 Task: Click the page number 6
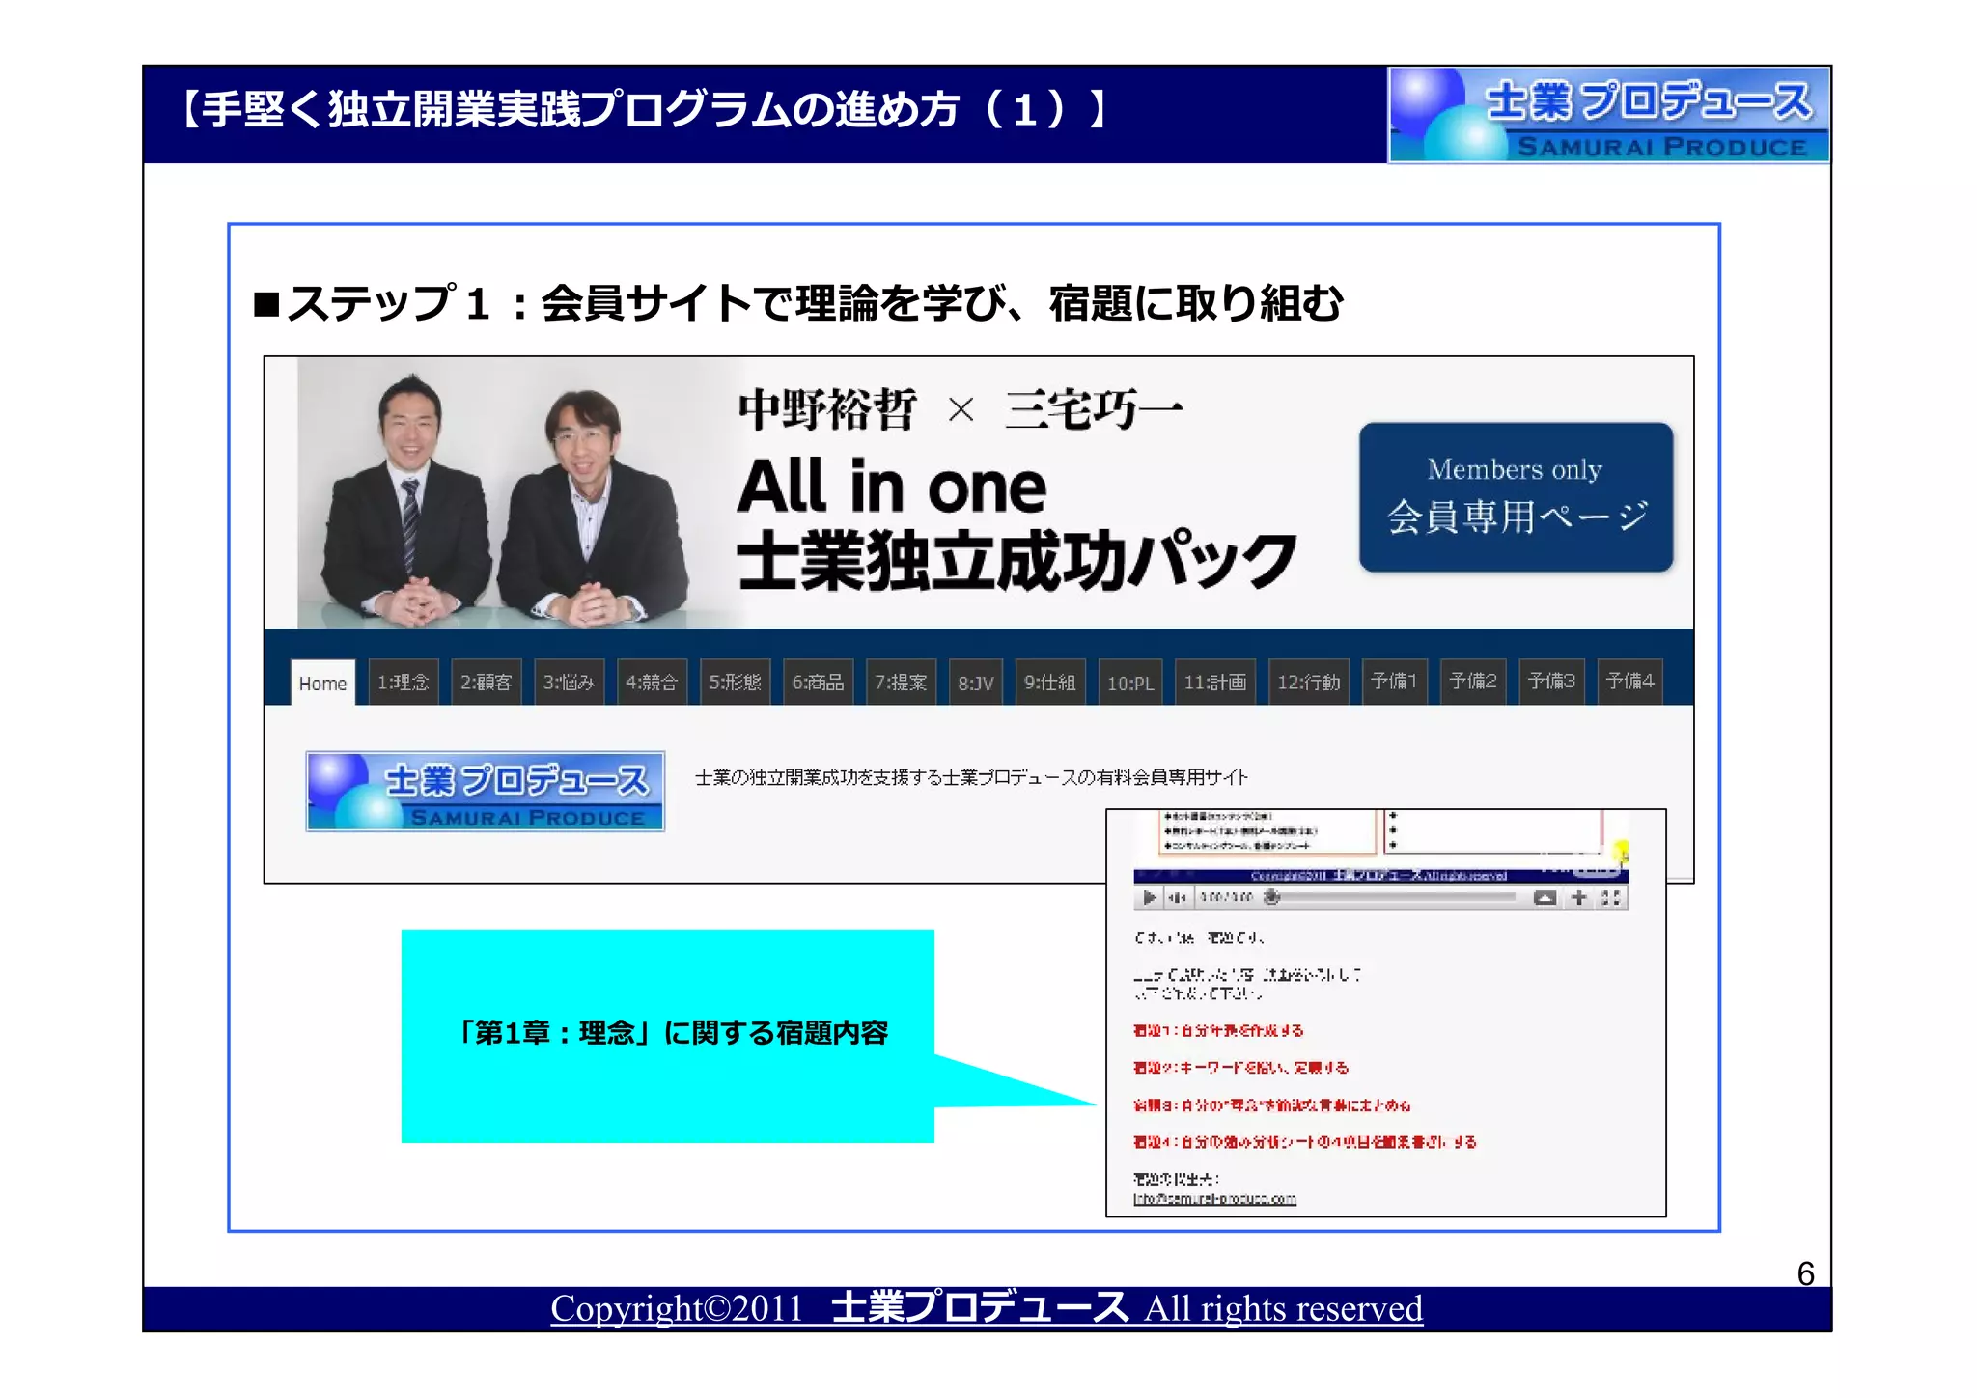[x=1805, y=1273]
